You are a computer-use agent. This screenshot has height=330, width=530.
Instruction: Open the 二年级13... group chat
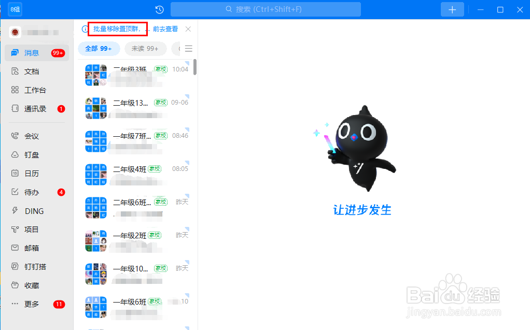[x=136, y=108]
